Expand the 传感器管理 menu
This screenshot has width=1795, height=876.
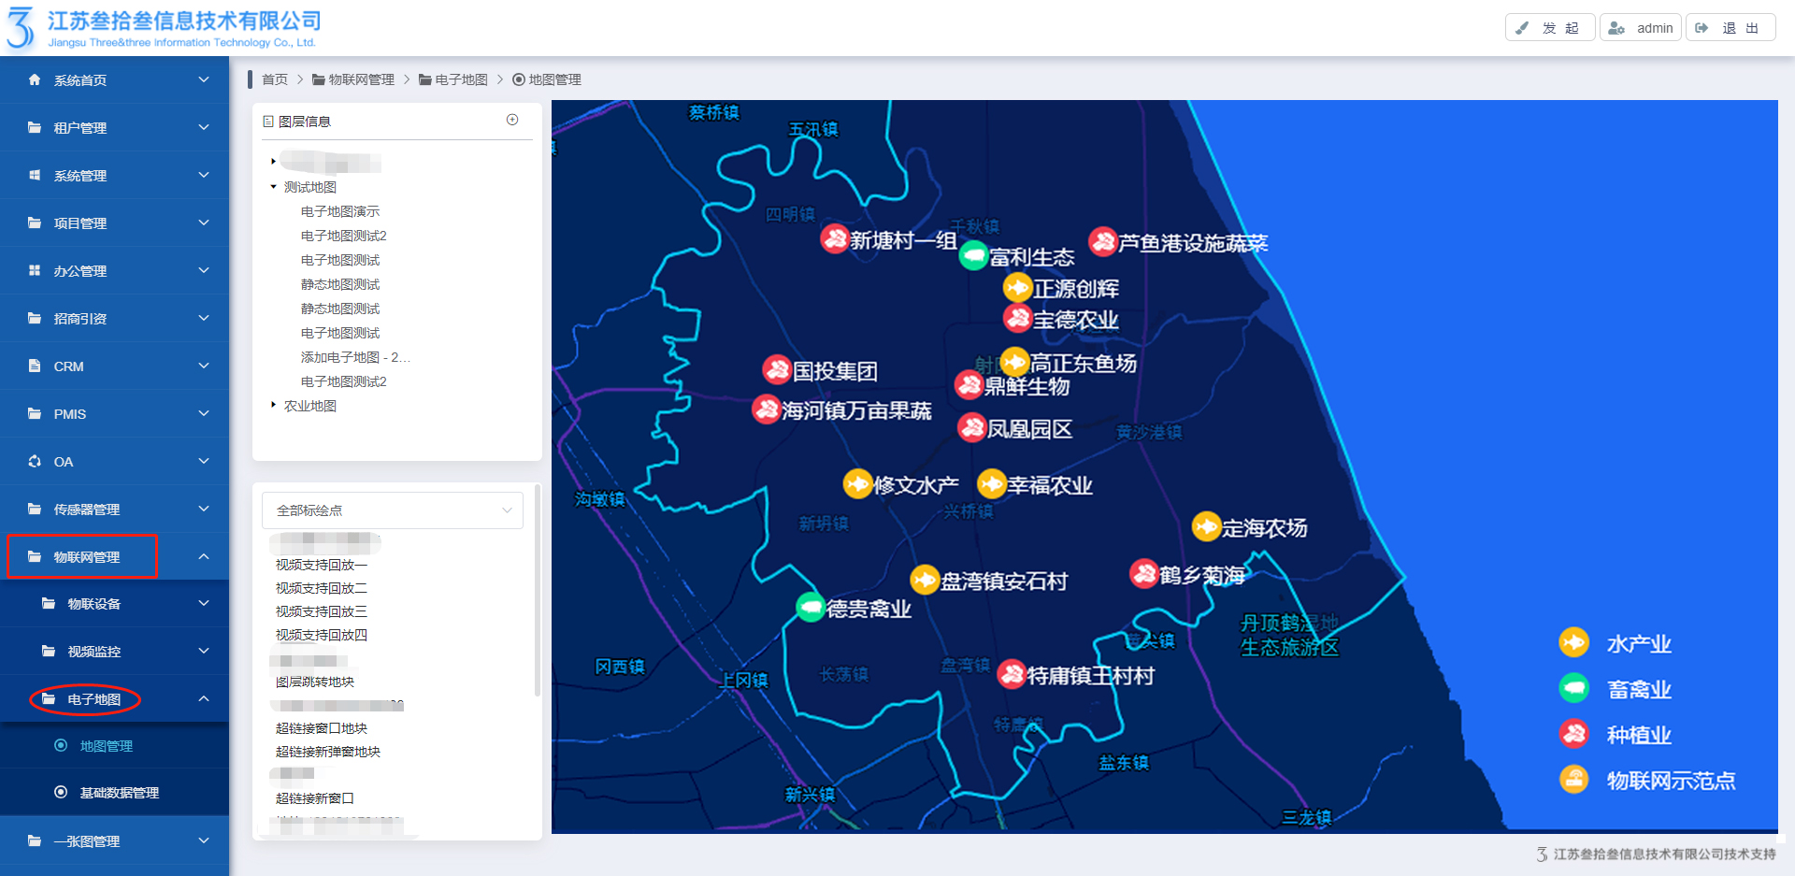[114, 510]
